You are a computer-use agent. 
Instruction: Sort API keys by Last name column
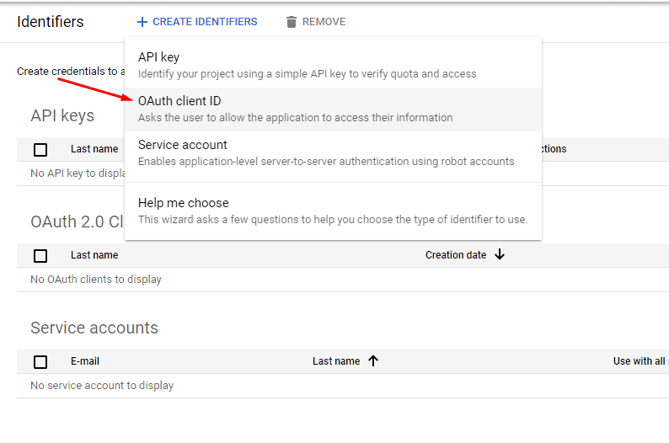point(94,149)
